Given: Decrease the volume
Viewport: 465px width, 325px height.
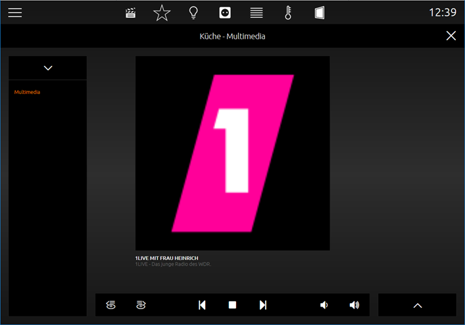Looking at the screenshot, I should coord(324,305).
